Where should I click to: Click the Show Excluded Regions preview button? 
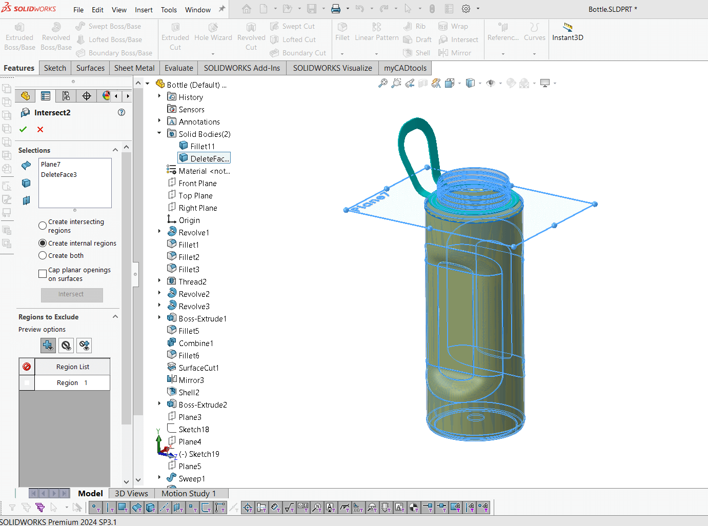coord(66,346)
